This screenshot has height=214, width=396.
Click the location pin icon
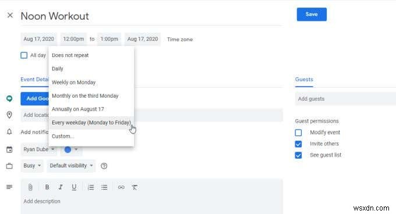pos(9,115)
